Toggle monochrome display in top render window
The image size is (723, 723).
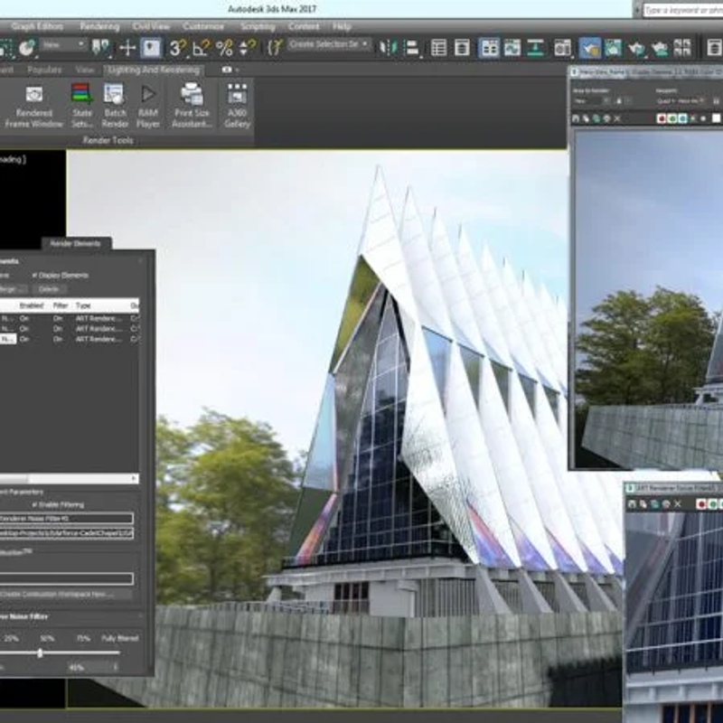tap(703, 118)
